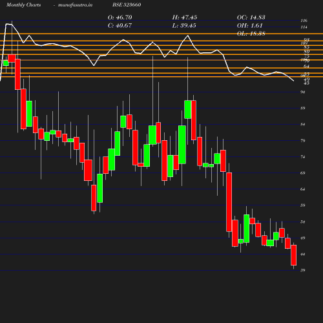Screen dimensions: 323x323
Task: Click the Monthly Charts title text
Action: point(24,5)
